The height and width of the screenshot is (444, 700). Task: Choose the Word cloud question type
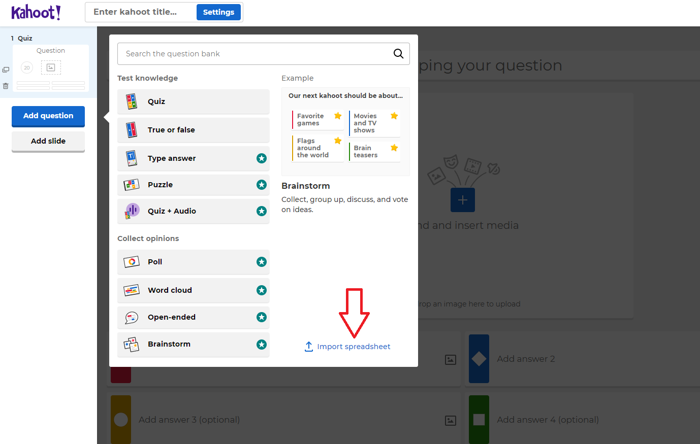[x=194, y=290]
